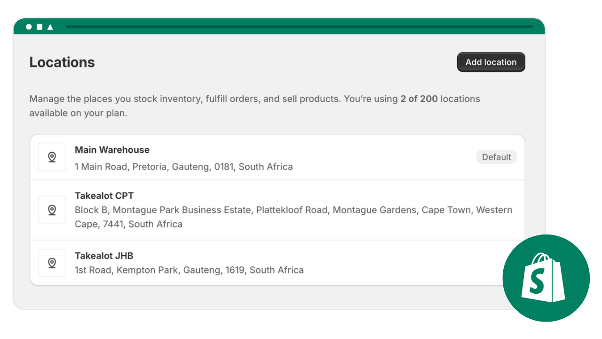Click the Takealot JHB location pin icon

52,263
